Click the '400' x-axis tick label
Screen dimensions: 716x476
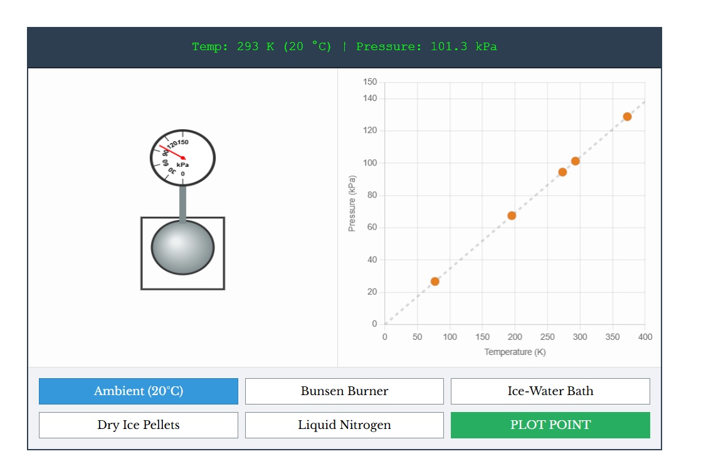click(x=645, y=337)
